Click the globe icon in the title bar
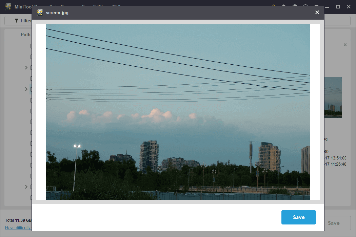The height and width of the screenshot is (237, 356). pyautogui.click(x=295, y=6)
